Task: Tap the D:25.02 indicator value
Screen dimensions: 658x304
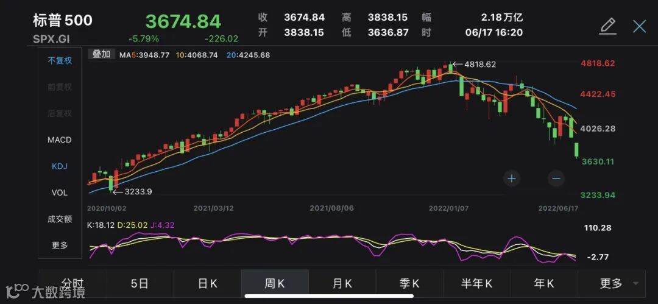Action: click(133, 225)
